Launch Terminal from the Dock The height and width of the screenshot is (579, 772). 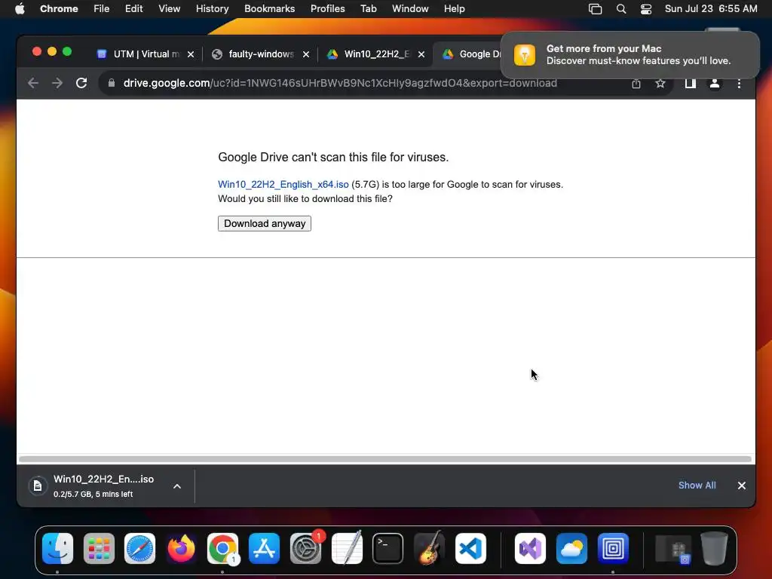point(388,549)
